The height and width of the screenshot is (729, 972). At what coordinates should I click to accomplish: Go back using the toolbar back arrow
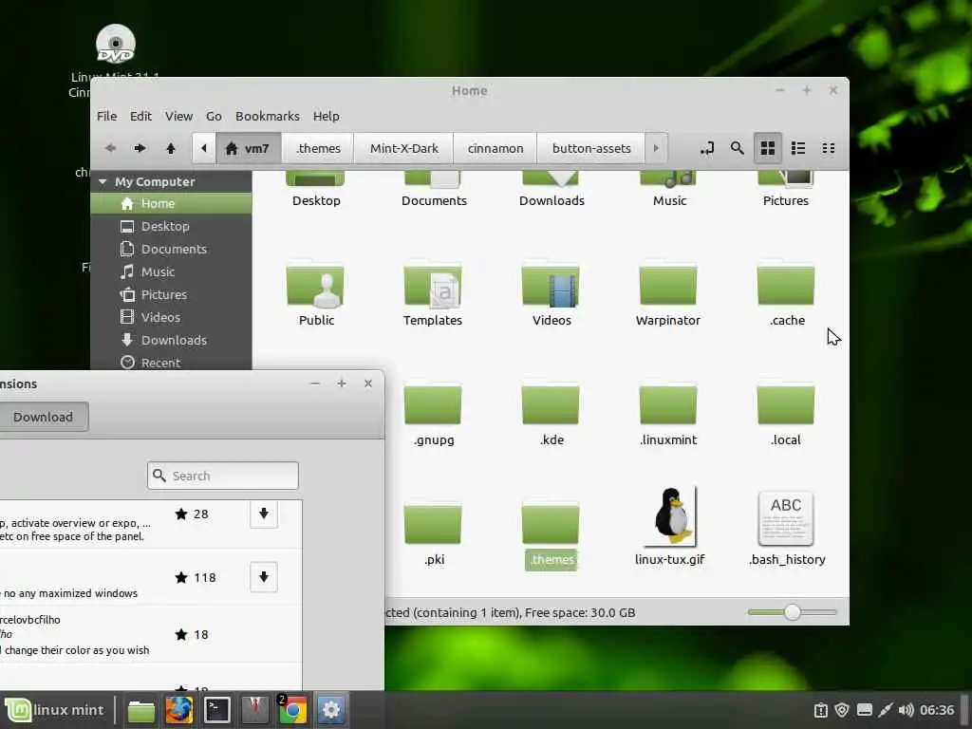(x=110, y=148)
